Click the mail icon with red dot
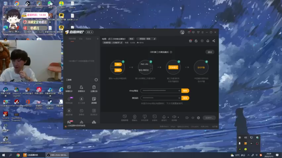Viewport: 282px width, 158px height. pos(189,32)
